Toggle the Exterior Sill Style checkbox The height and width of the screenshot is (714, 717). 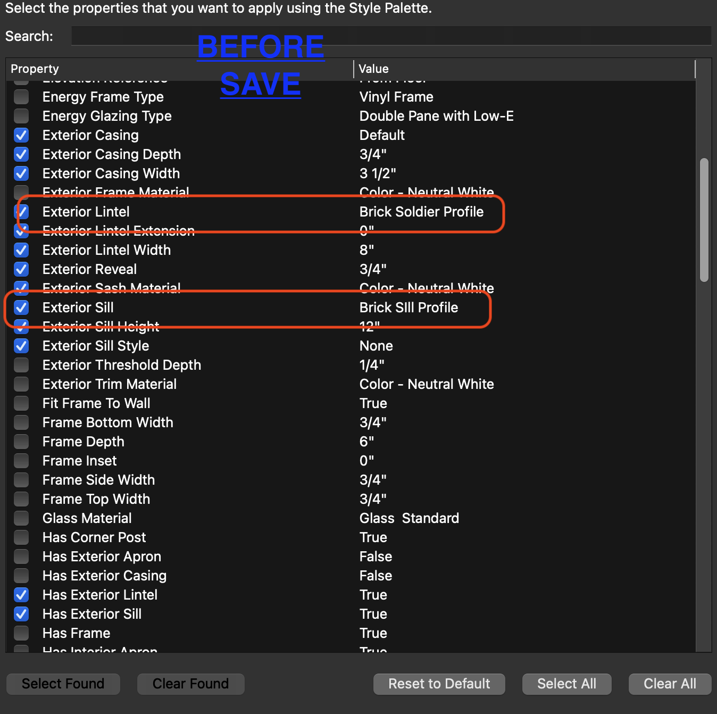tap(21, 346)
